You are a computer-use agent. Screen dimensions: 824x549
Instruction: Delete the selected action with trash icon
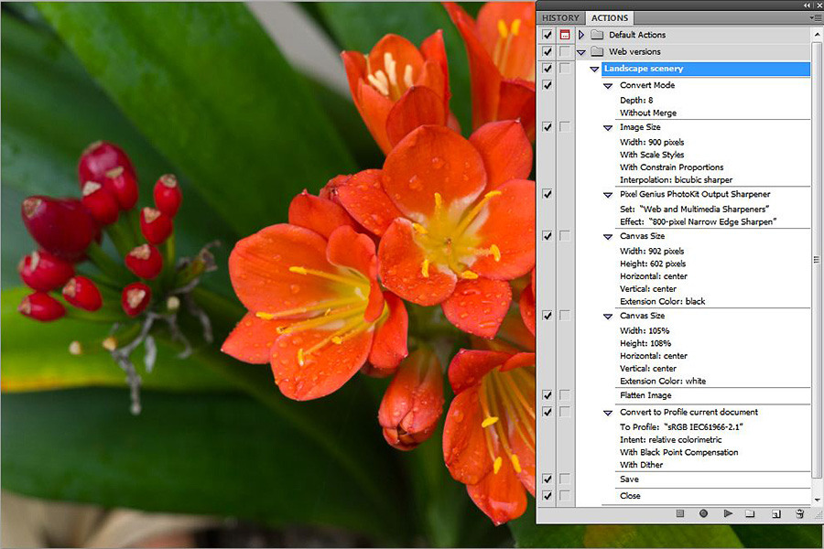click(799, 514)
